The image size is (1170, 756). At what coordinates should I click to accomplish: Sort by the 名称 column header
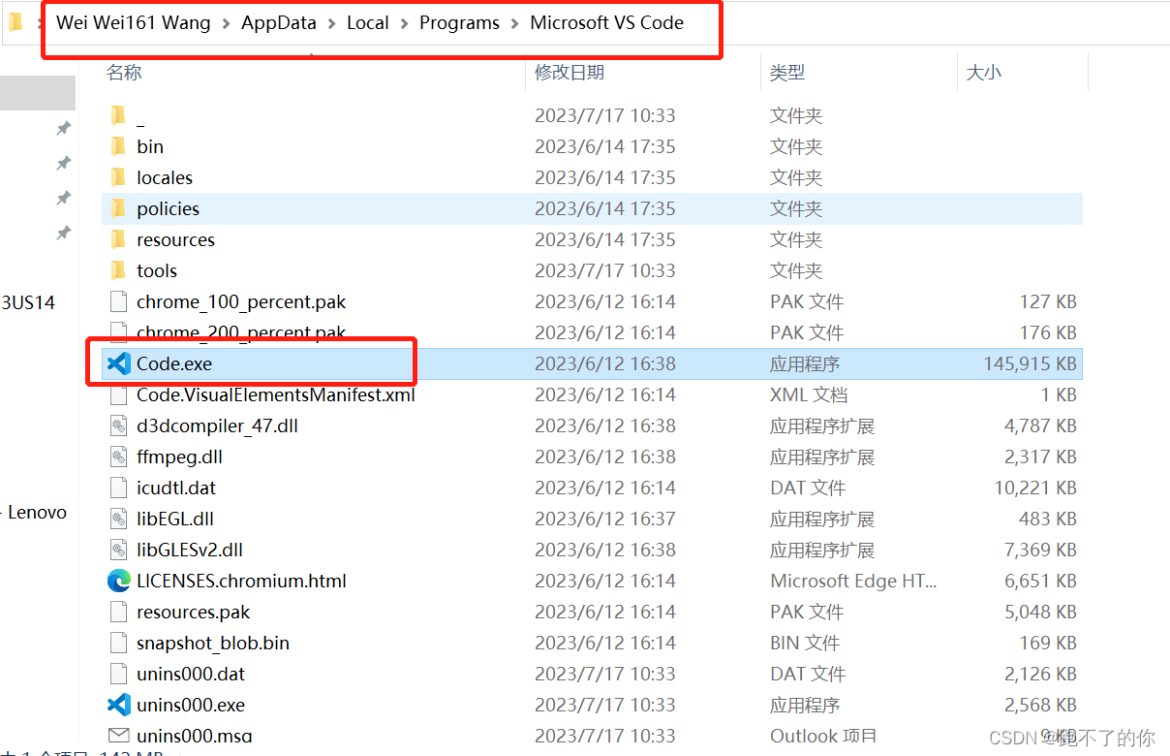click(124, 73)
